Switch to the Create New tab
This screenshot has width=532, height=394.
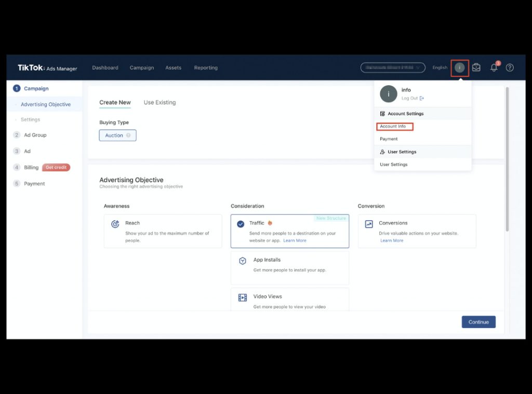(x=115, y=102)
